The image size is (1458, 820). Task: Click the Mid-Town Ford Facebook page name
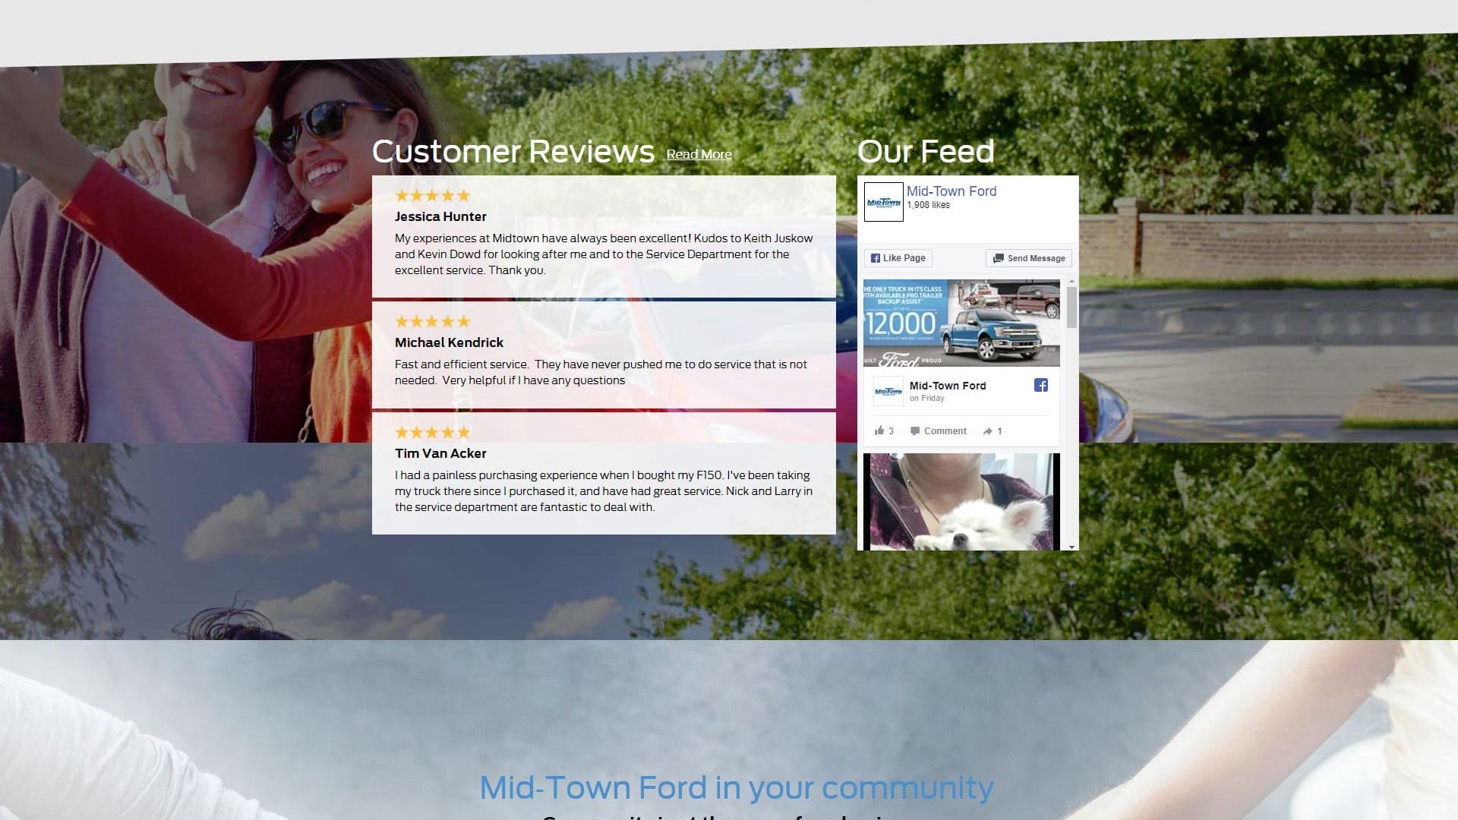951,191
